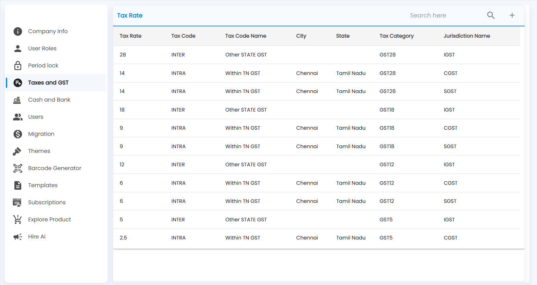Click the Templates document icon
The height and width of the screenshot is (285, 537).
[18, 185]
